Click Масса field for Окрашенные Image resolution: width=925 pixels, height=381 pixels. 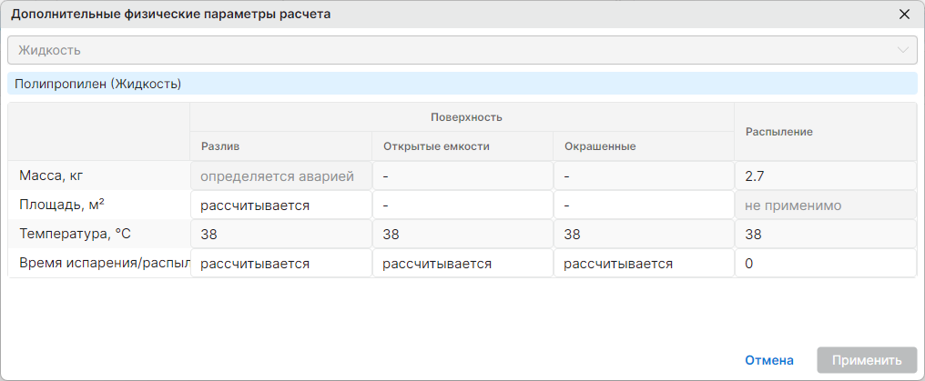click(644, 176)
